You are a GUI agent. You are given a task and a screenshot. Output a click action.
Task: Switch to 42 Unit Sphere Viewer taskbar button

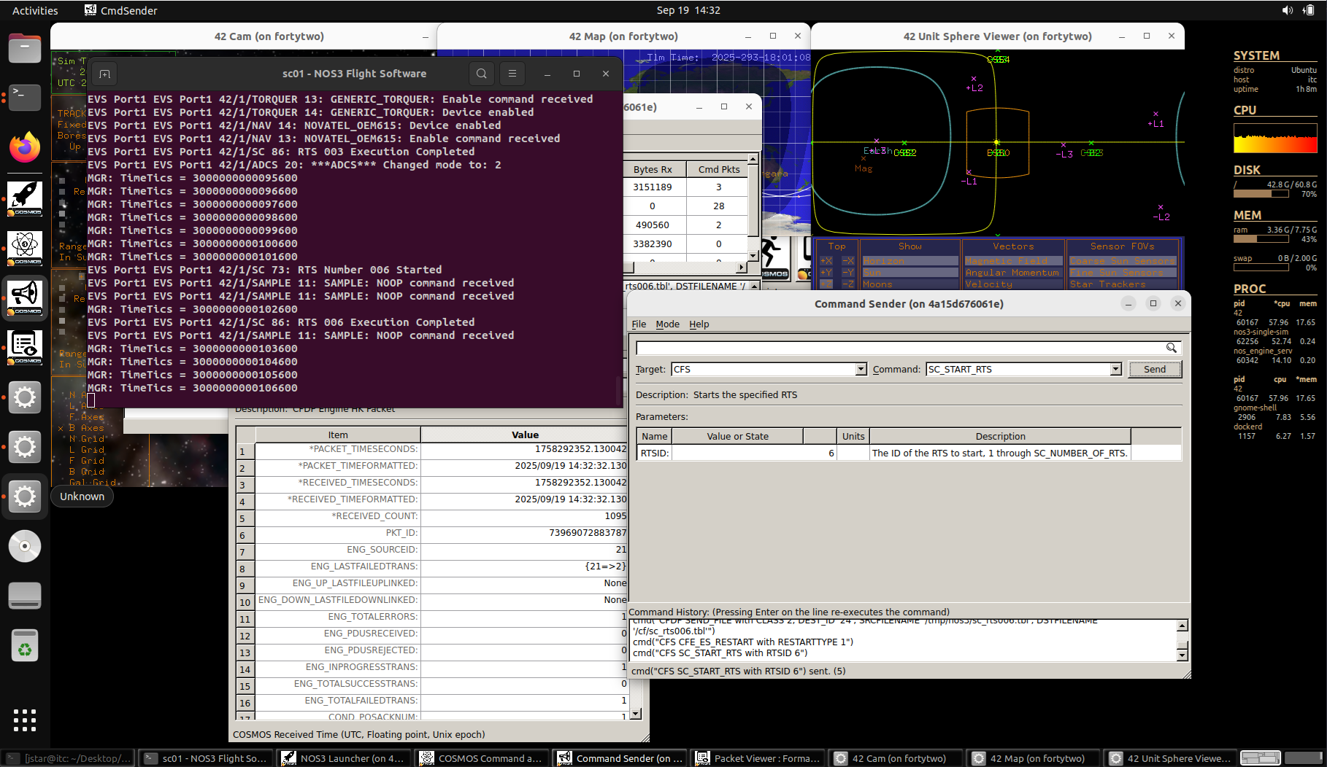tap(1170, 758)
